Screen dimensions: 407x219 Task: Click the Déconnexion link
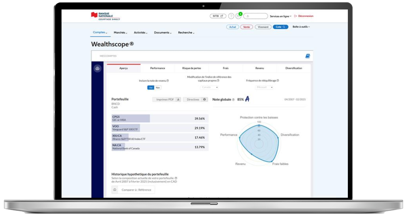point(306,16)
